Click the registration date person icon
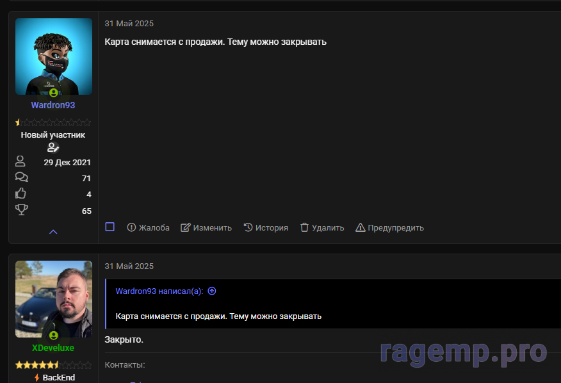The height and width of the screenshot is (383, 561). (x=20, y=161)
